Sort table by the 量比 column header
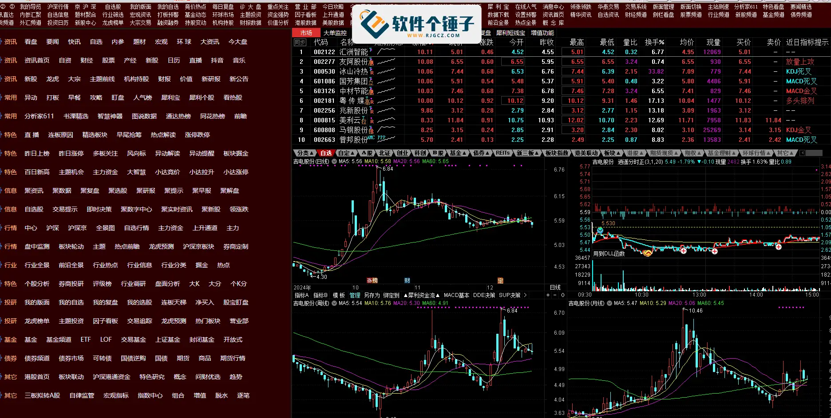This screenshot has height=418, width=831. coord(630,43)
